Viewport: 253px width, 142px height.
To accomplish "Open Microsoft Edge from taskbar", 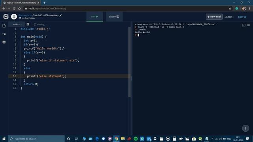I will tap(97, 138).
